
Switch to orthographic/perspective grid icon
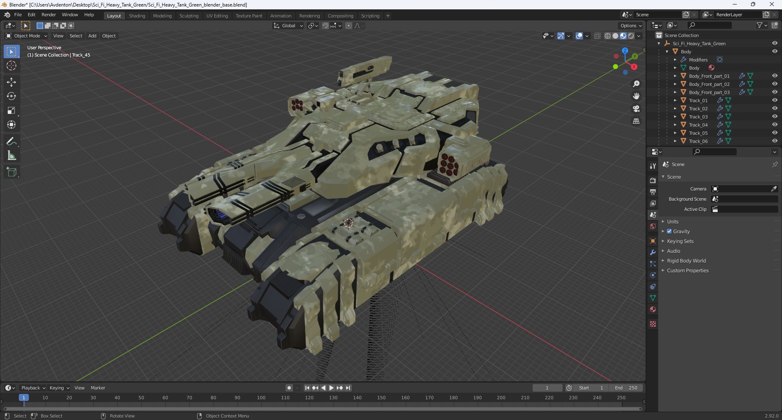pos(636,121)
